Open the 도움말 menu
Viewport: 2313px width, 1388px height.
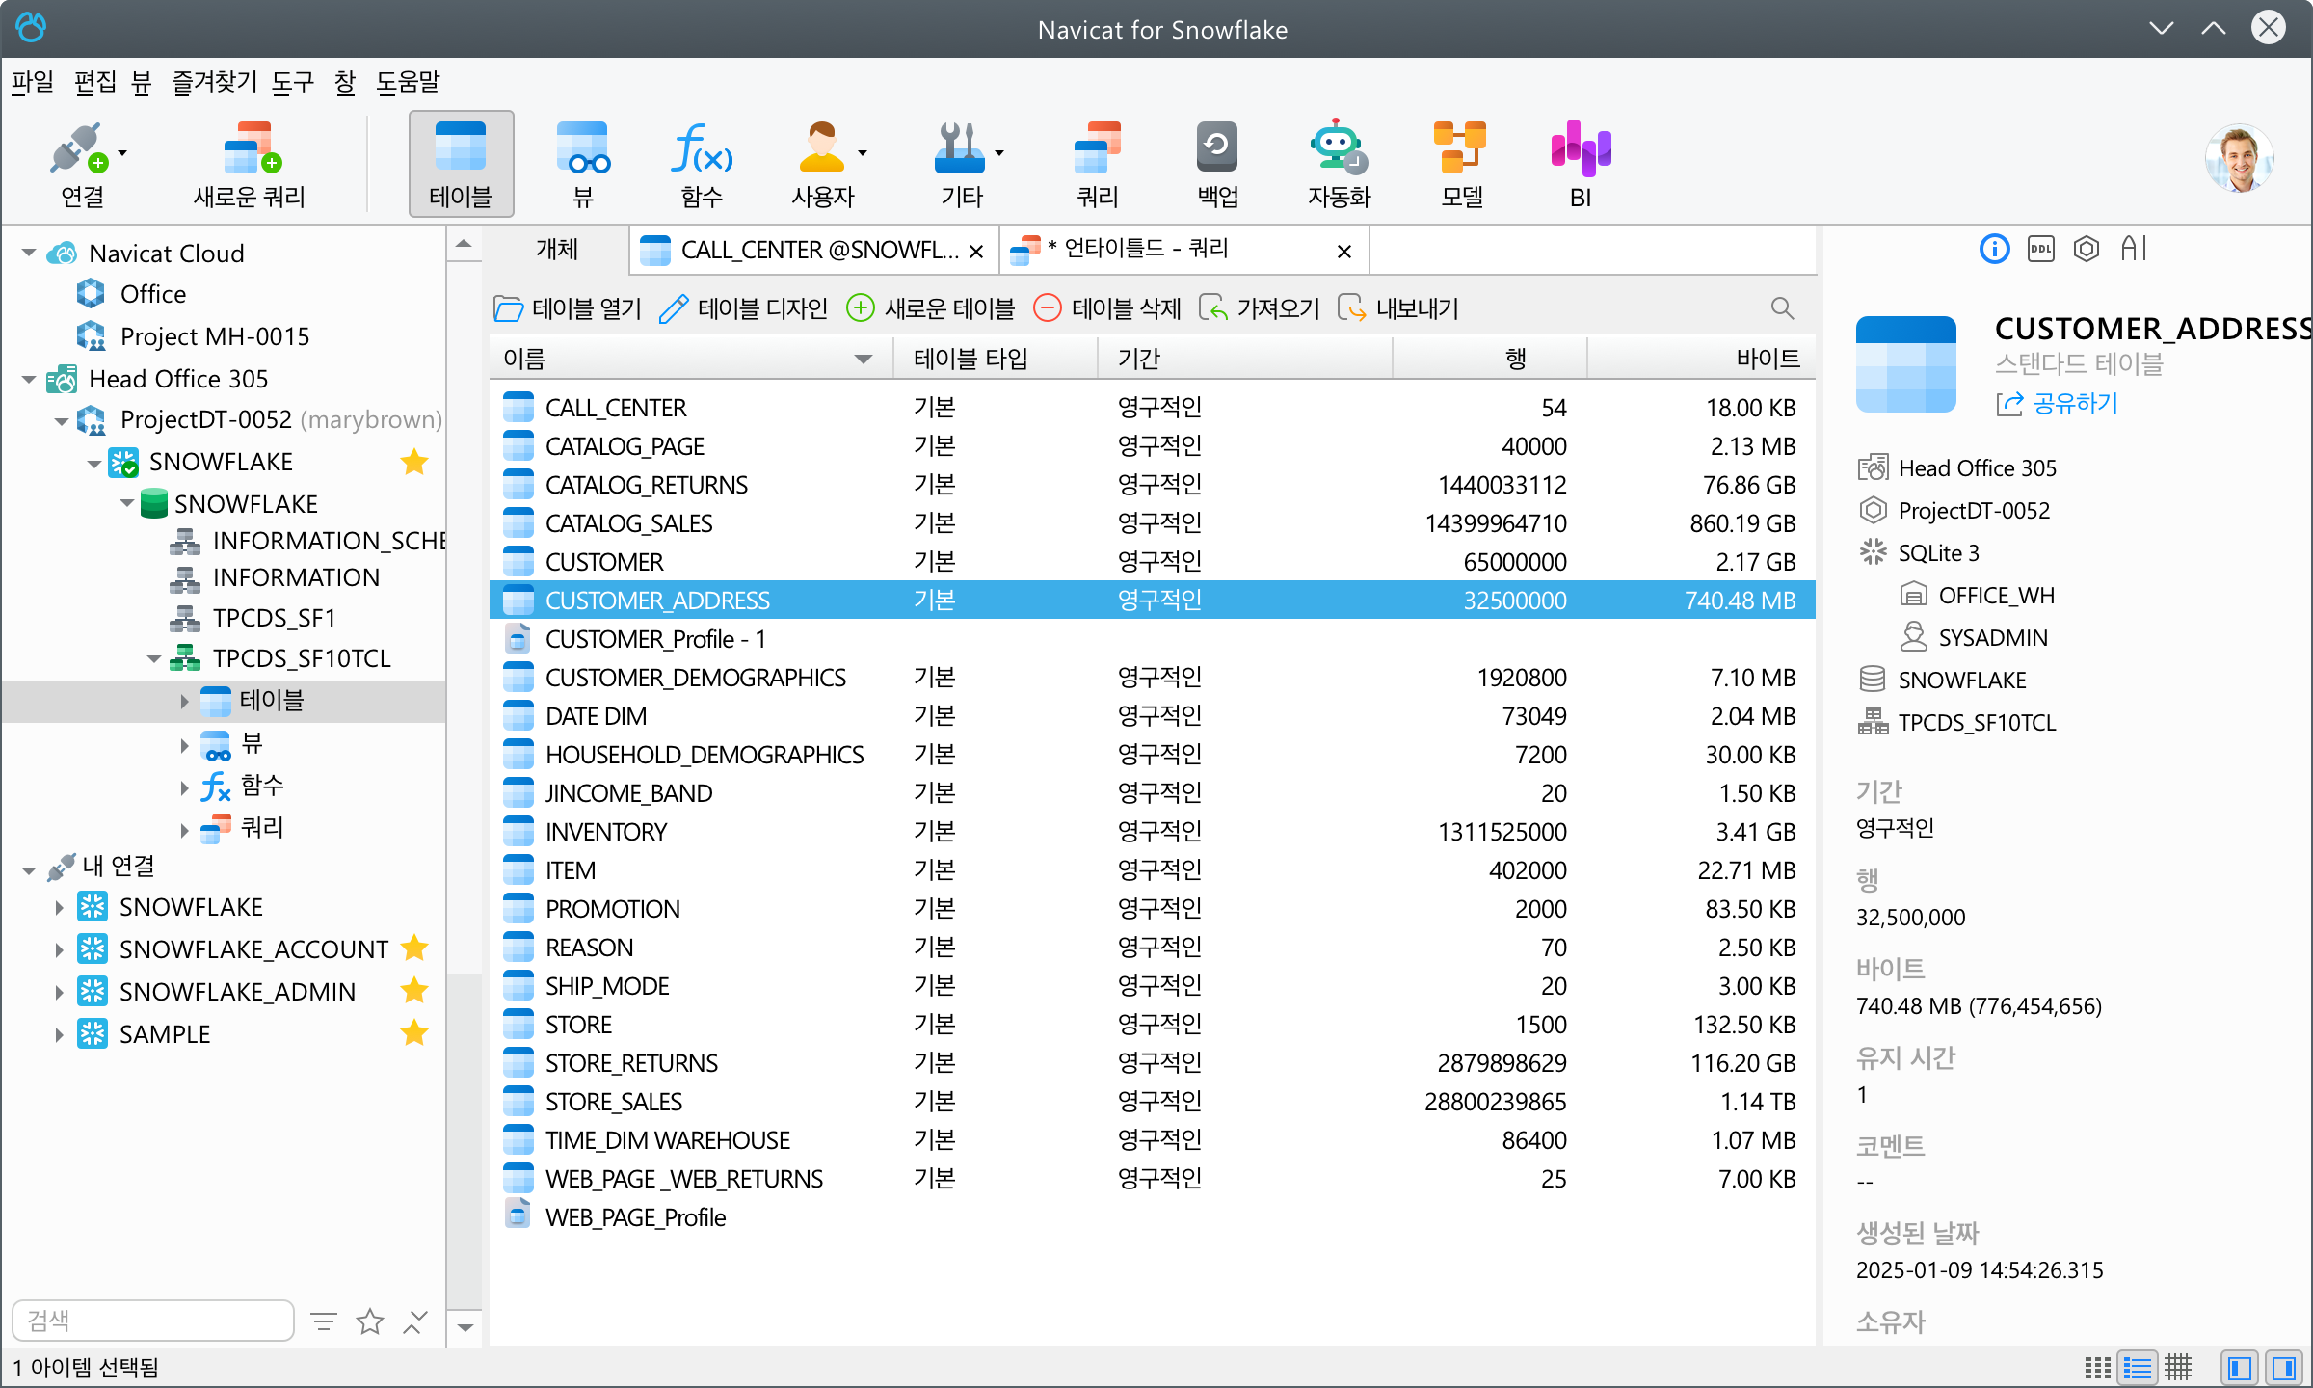408,82
